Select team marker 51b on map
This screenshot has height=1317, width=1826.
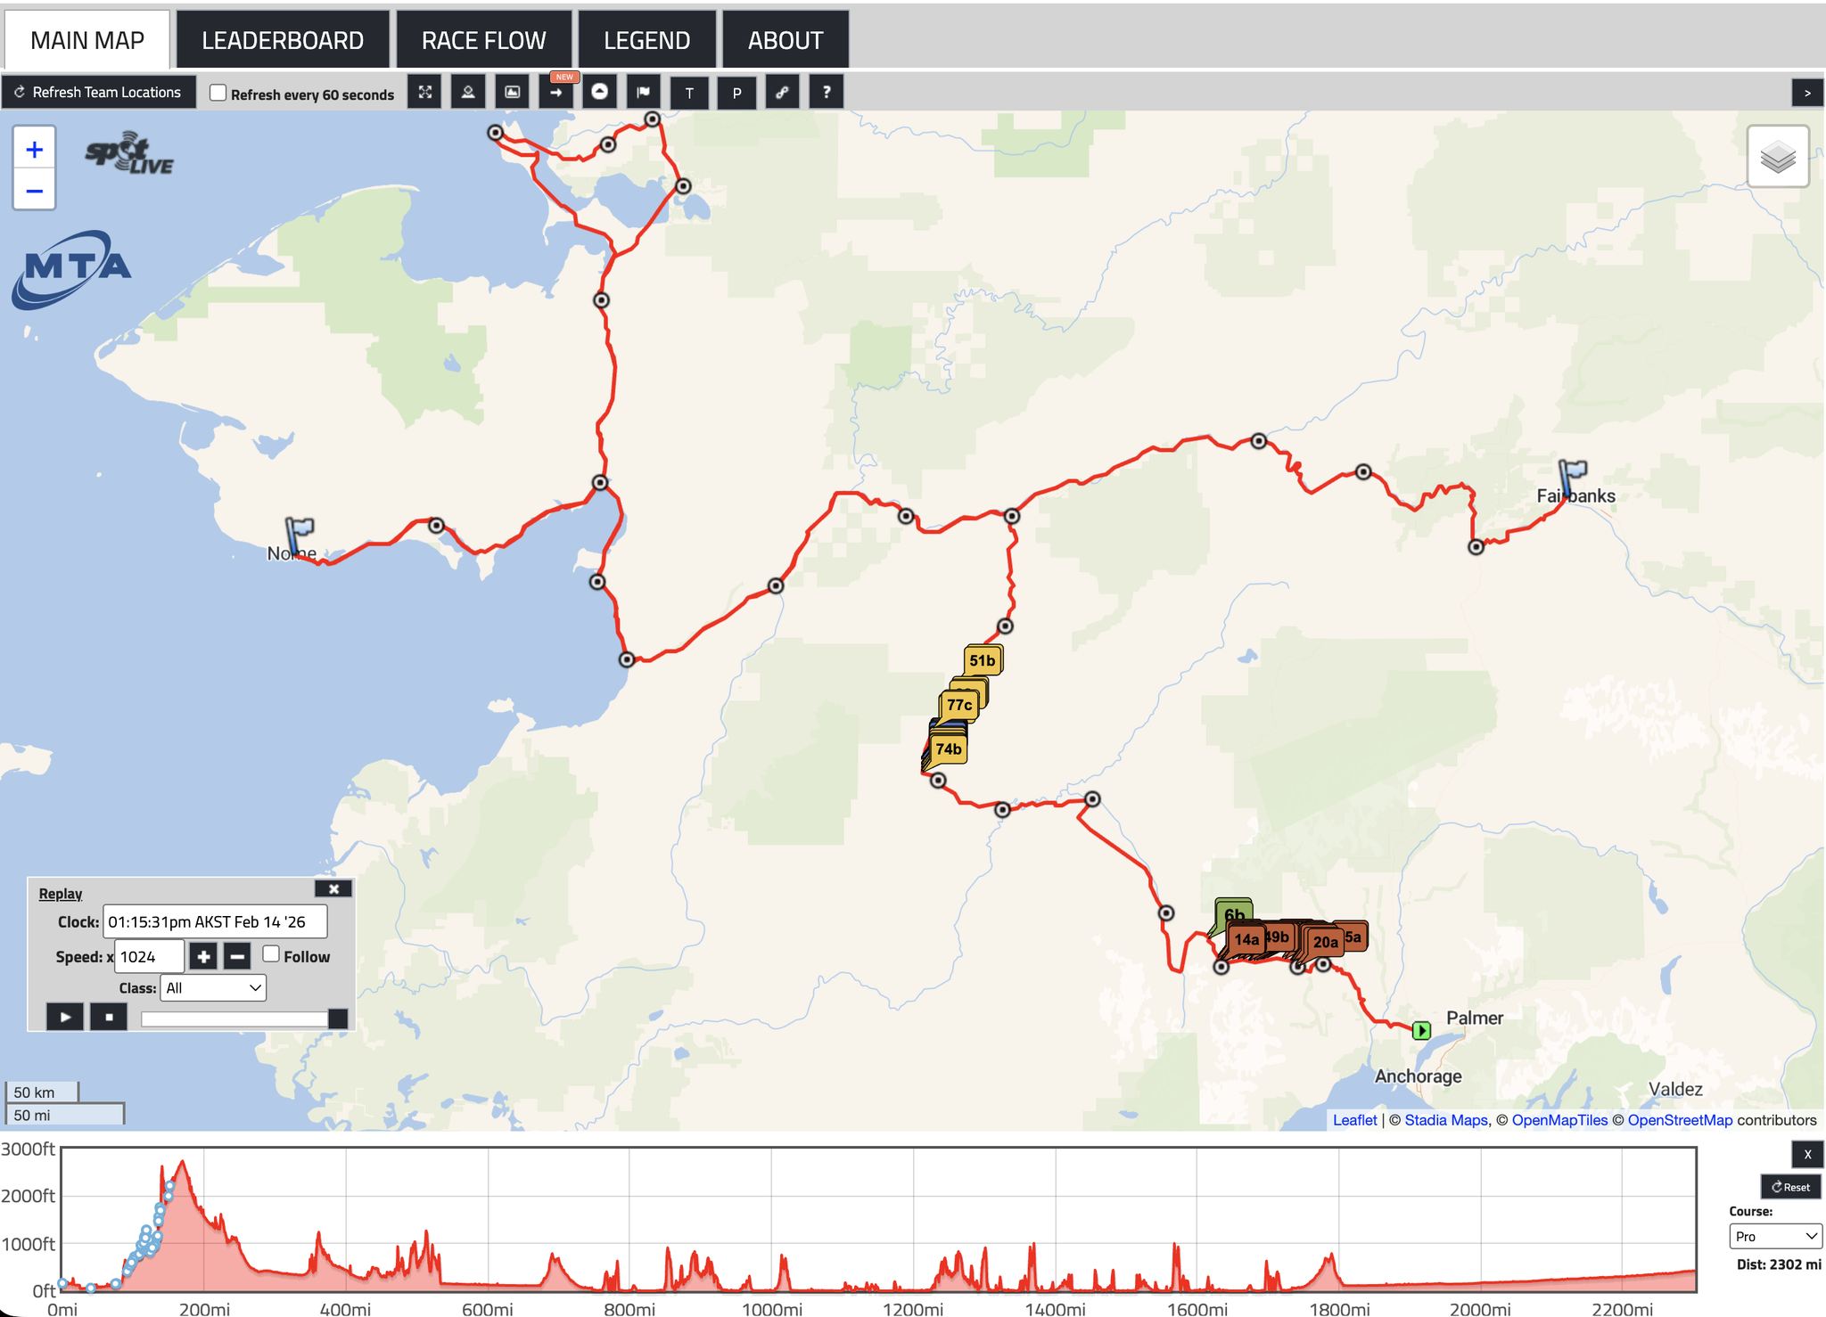click(982, 660)
